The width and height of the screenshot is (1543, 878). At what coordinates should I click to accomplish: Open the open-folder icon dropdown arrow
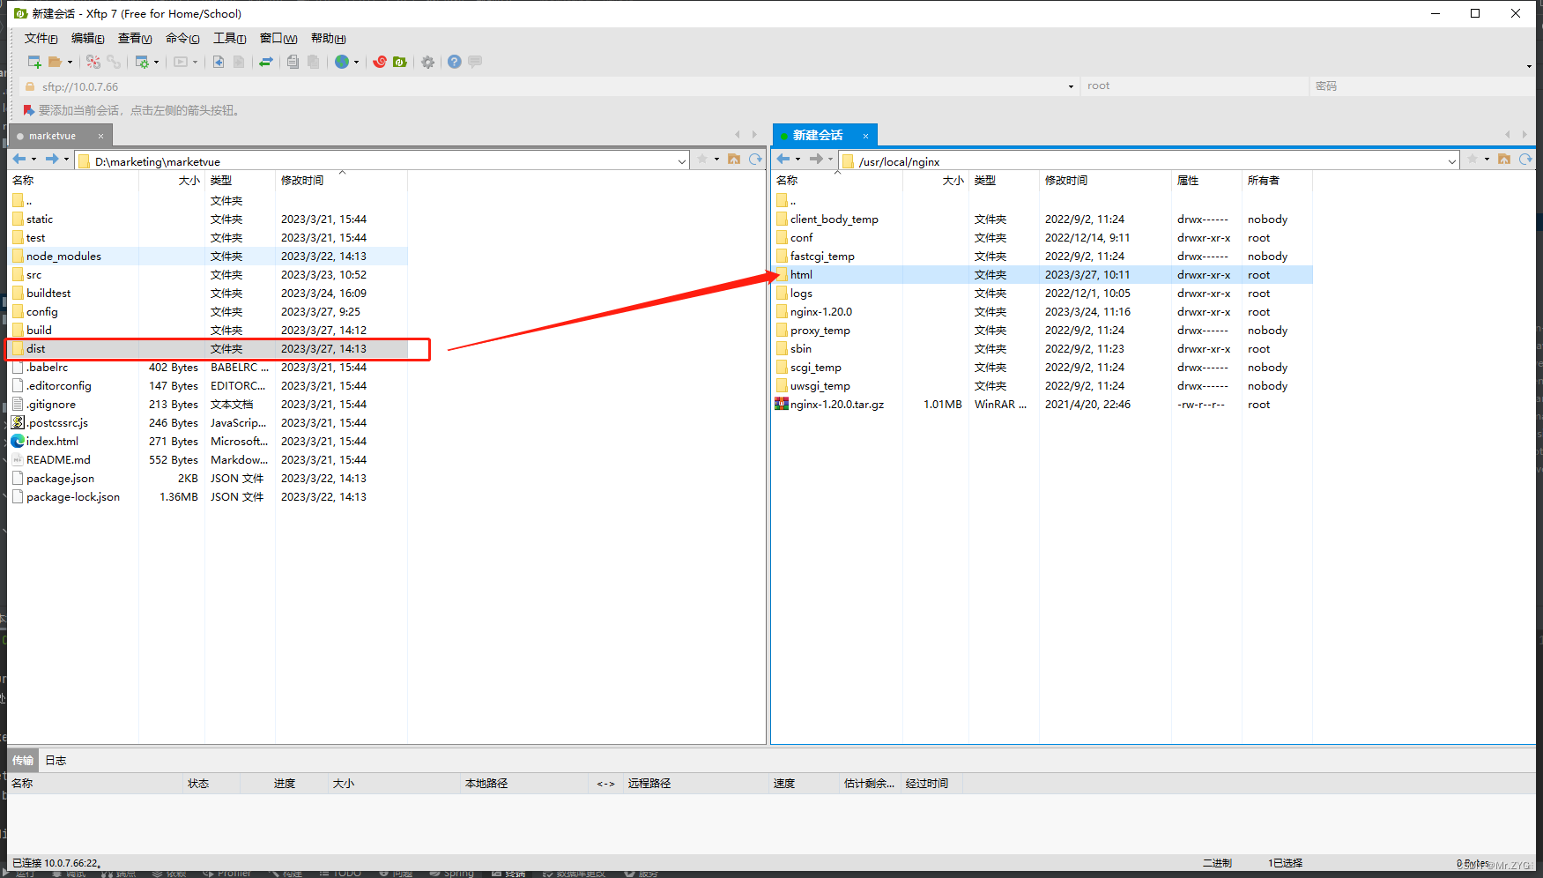tap(69, 62)
